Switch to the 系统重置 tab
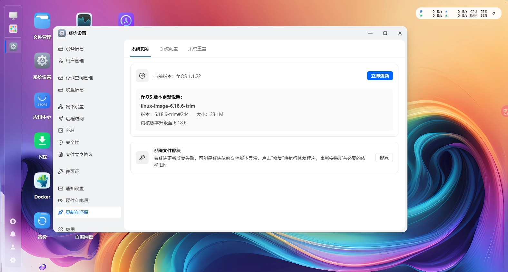This screenshot has height=272, width=508. [197, 49]
